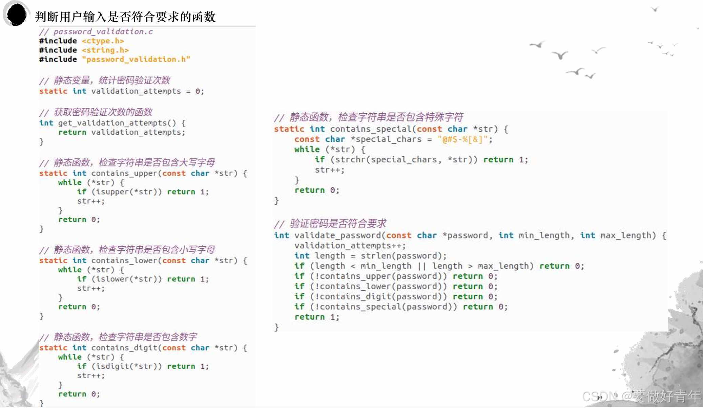The image size is (703, 408).
Task: Click the validation_attempts++ statement
Action: tap(350, 246)
